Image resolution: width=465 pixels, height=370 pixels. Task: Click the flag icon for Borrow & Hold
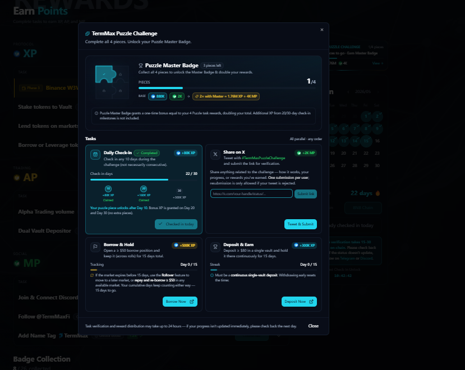pyautogui.click(x=95, y=247)
